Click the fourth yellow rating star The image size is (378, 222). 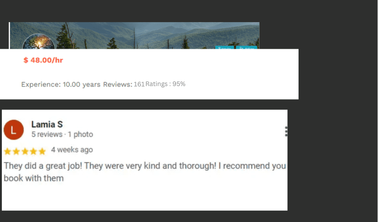[x=34, y=151]
